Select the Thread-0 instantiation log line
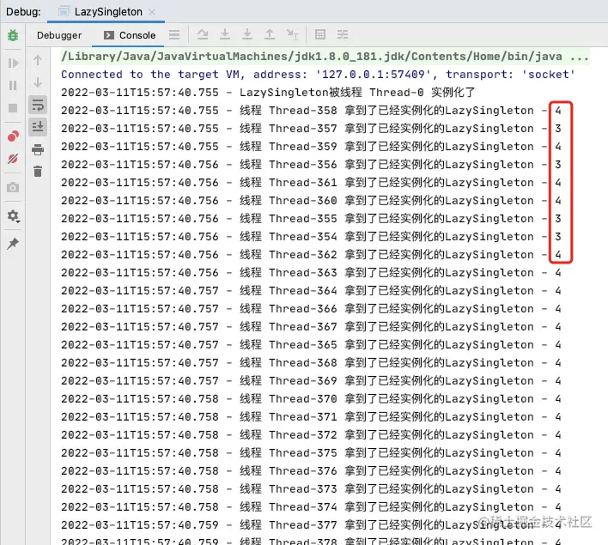 pyautogui.click(x=268, y=92)
